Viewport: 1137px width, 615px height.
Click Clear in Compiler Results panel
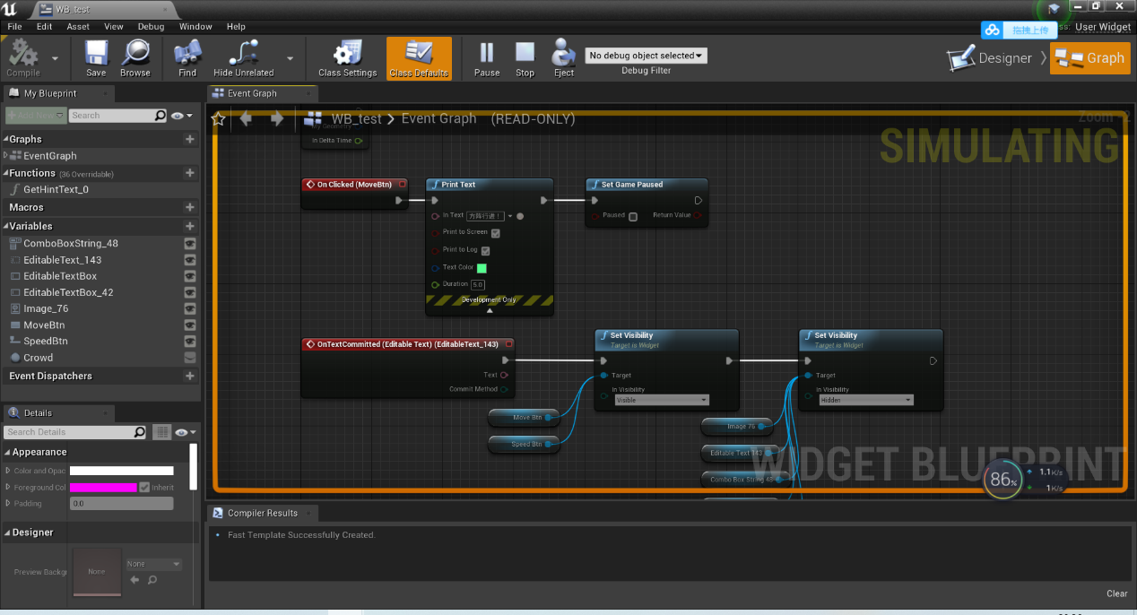click(1116, 593)
